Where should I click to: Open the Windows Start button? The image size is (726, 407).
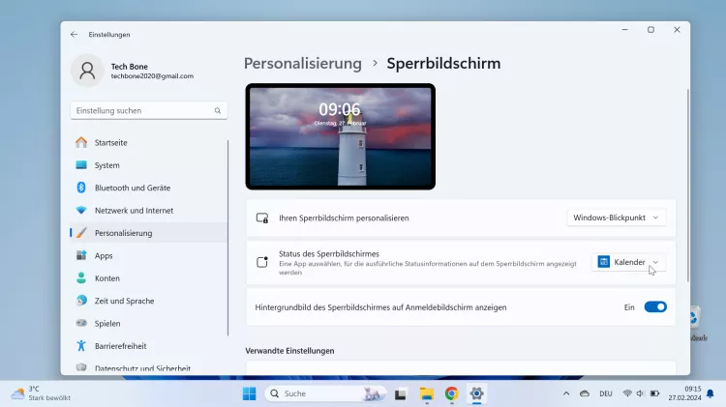249,393
